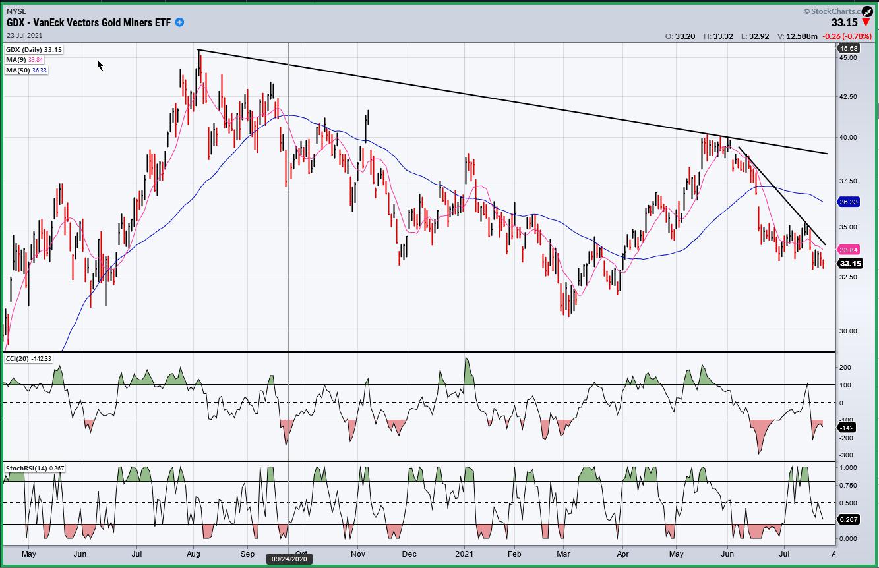The image size is (879, 568).
Task: Click the long descending trendline from August peak
Action: [462, 93]
